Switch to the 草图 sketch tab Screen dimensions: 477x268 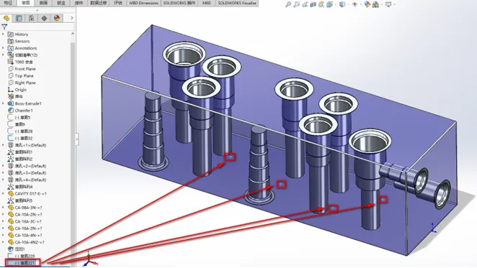point(26,3)
